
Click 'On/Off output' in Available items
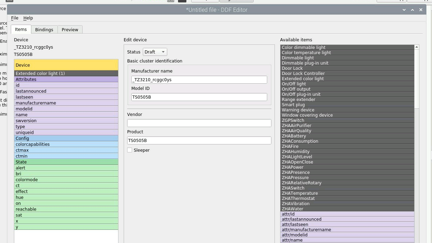[x=347, y=89]
